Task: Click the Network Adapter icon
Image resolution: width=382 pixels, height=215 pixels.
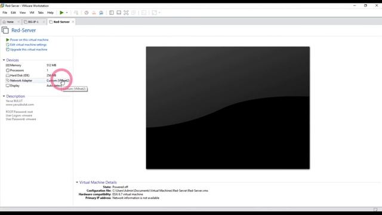Action: 8,81
